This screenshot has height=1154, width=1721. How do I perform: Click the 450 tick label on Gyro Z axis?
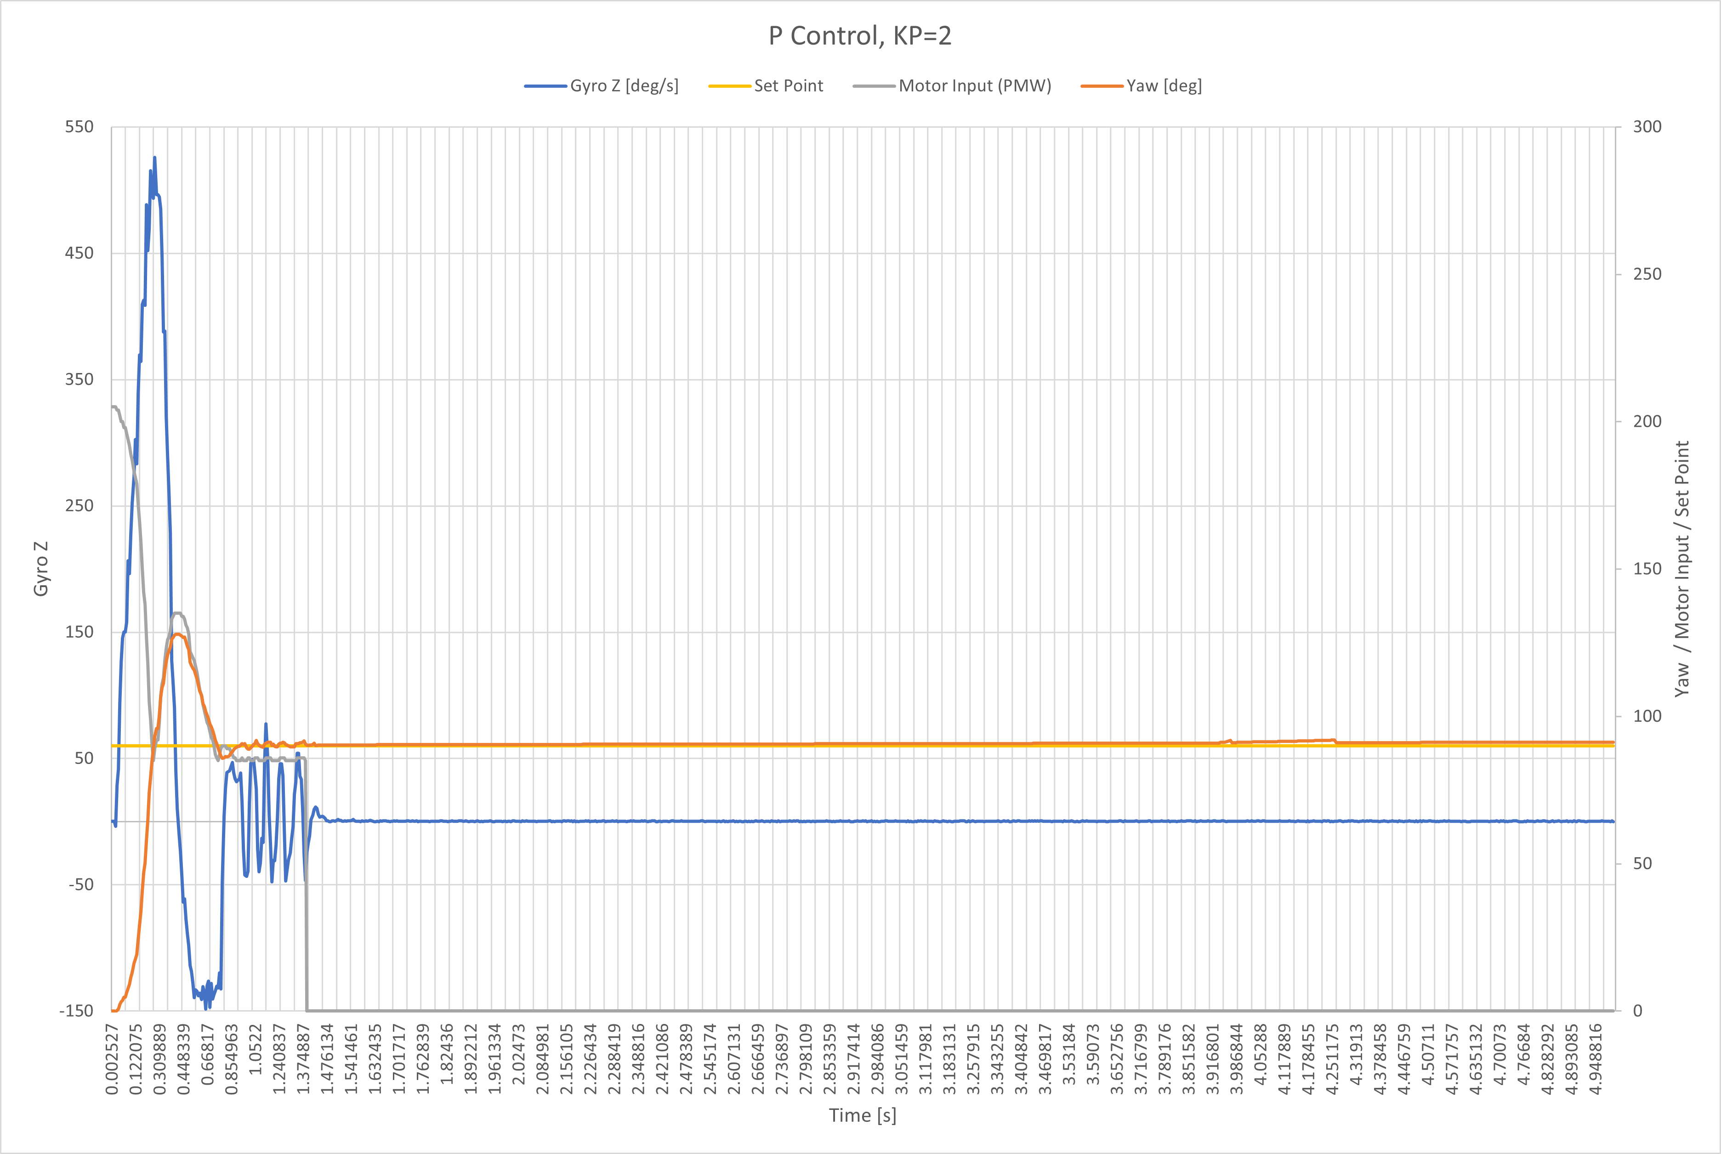click(x=80, y=253)
